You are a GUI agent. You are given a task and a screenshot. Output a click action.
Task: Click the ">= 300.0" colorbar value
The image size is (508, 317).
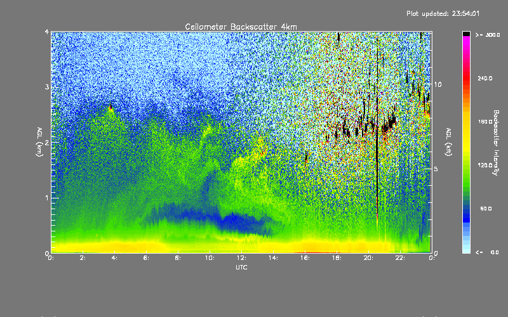click(488, 35)
